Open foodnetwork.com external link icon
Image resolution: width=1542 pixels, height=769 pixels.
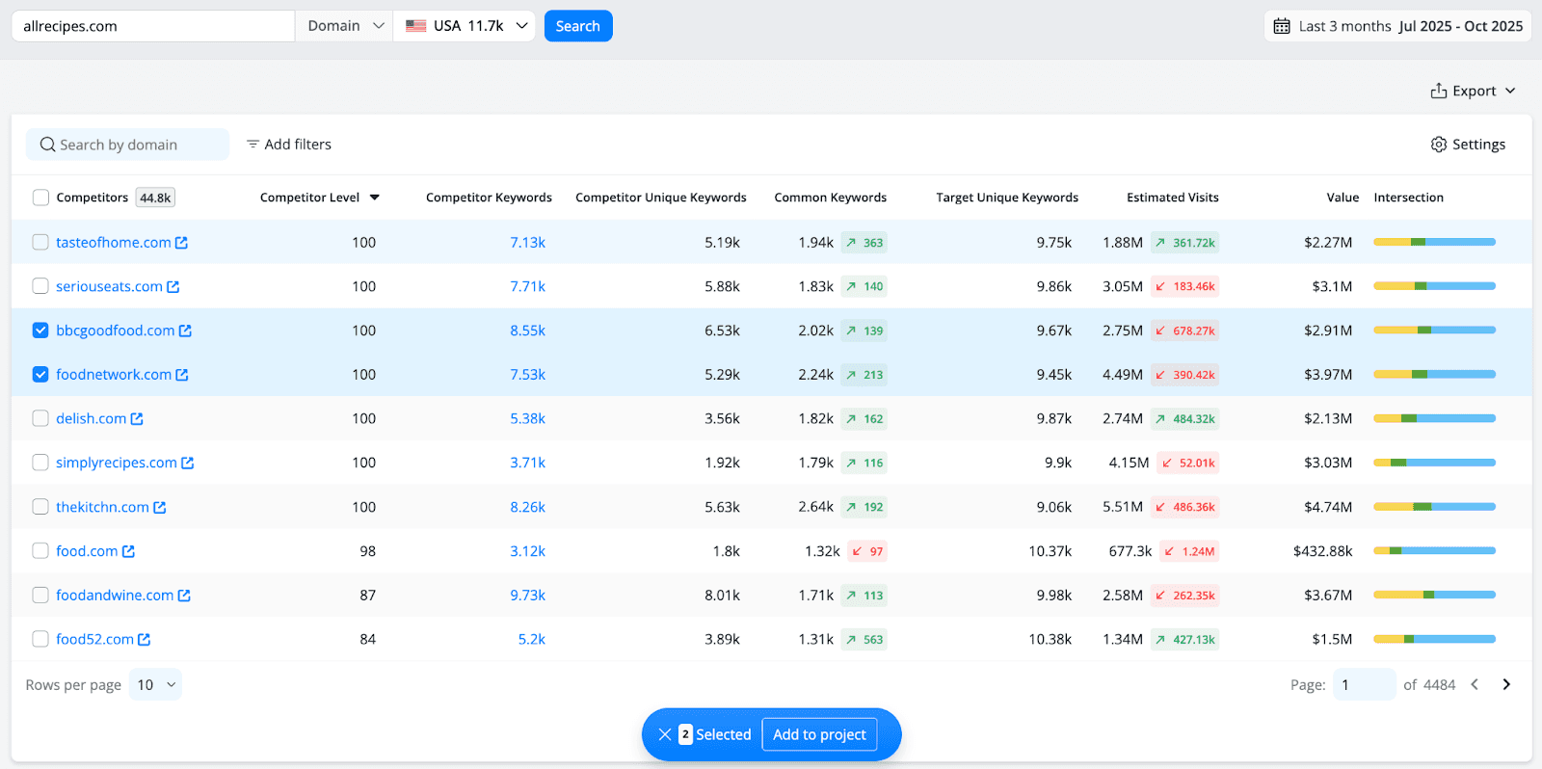(x=182, y=375)
